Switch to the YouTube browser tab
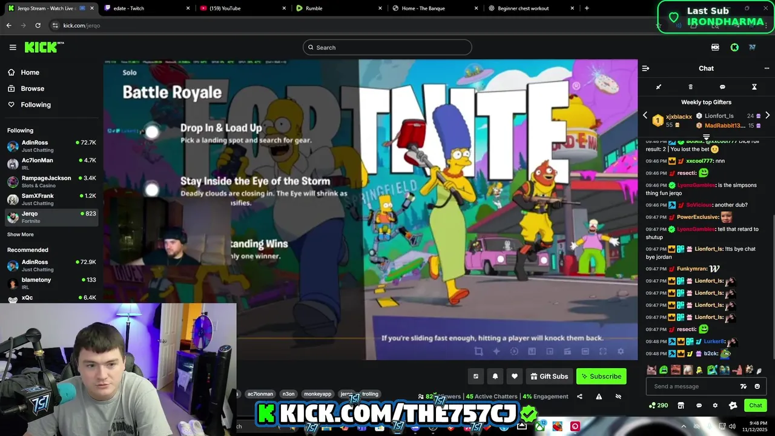Viewport: 775px width, 436px height. (x=243, y=8)
